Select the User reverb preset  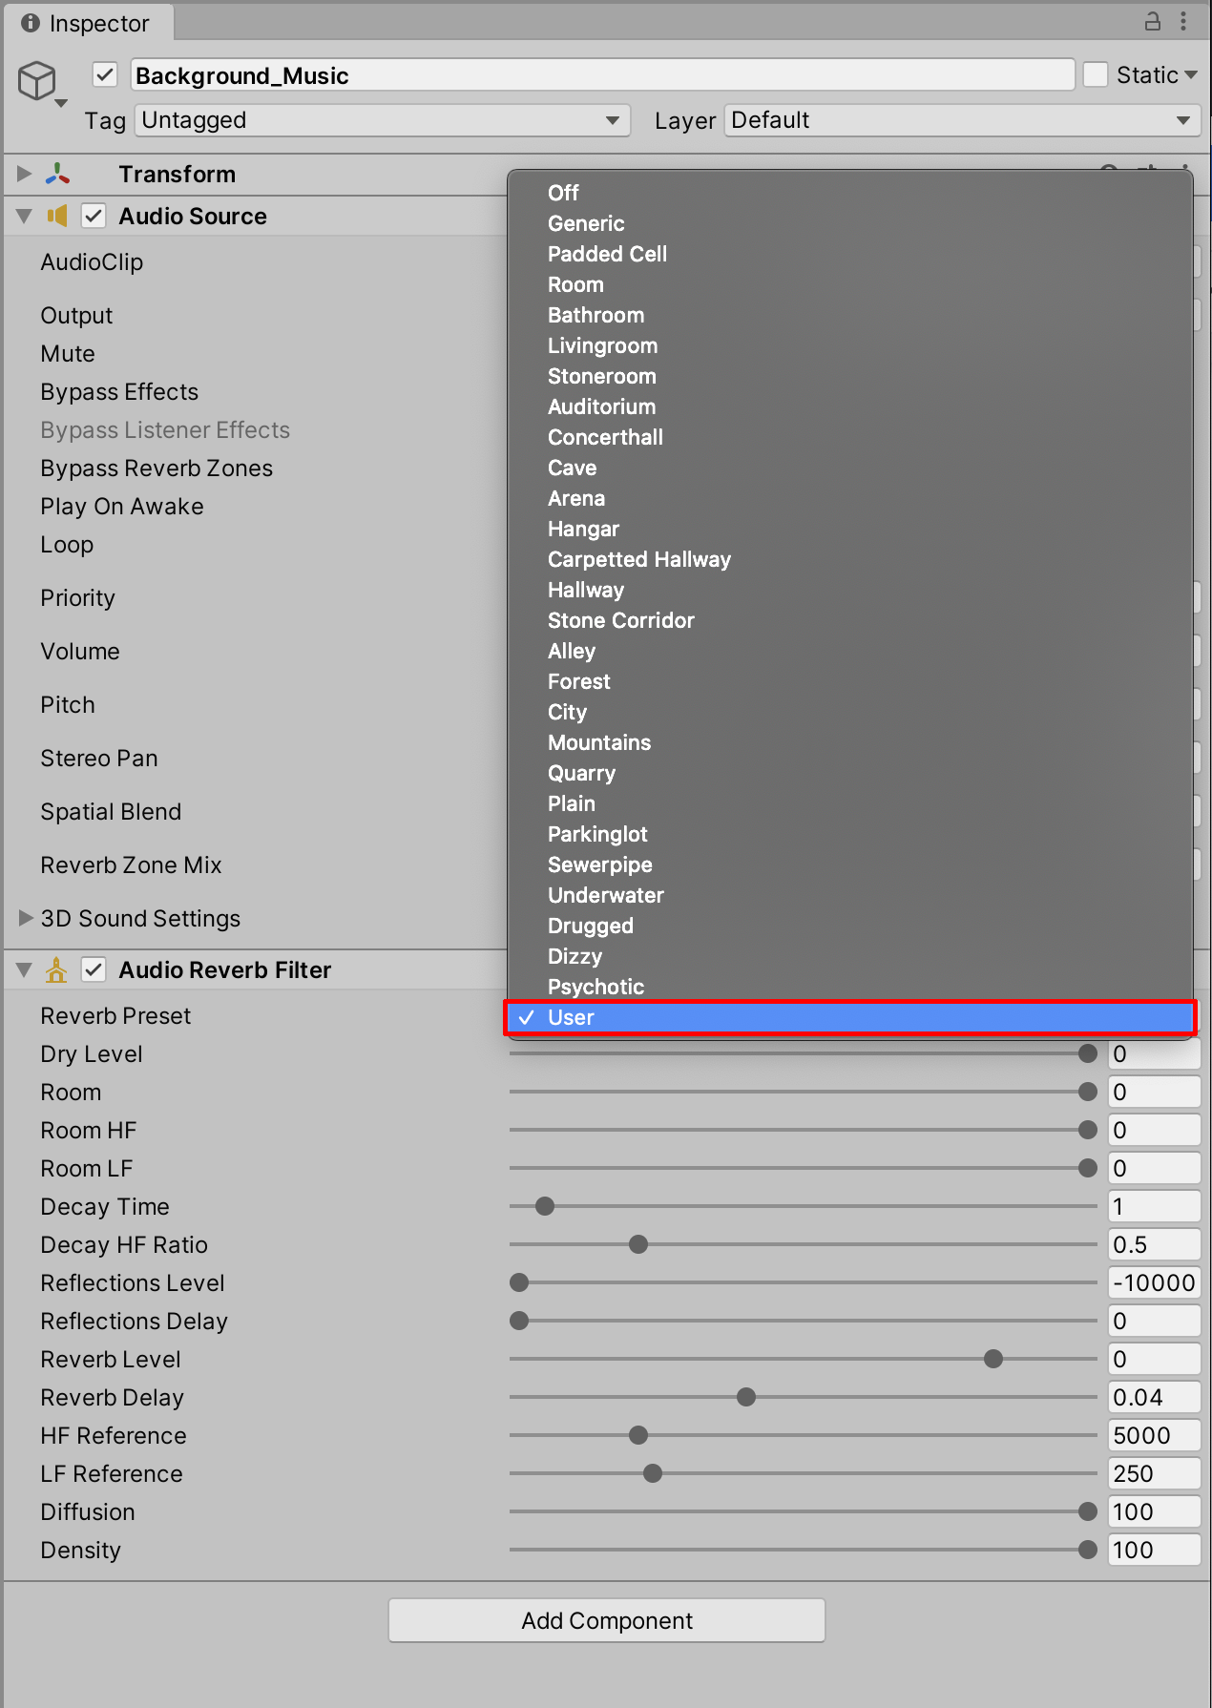click(571, 1017)
